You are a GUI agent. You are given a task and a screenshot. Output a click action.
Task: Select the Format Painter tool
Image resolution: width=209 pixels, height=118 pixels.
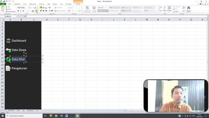coord(10,11)
